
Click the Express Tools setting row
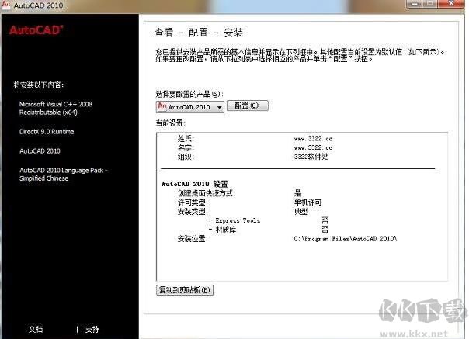click(x=269, y=220)
